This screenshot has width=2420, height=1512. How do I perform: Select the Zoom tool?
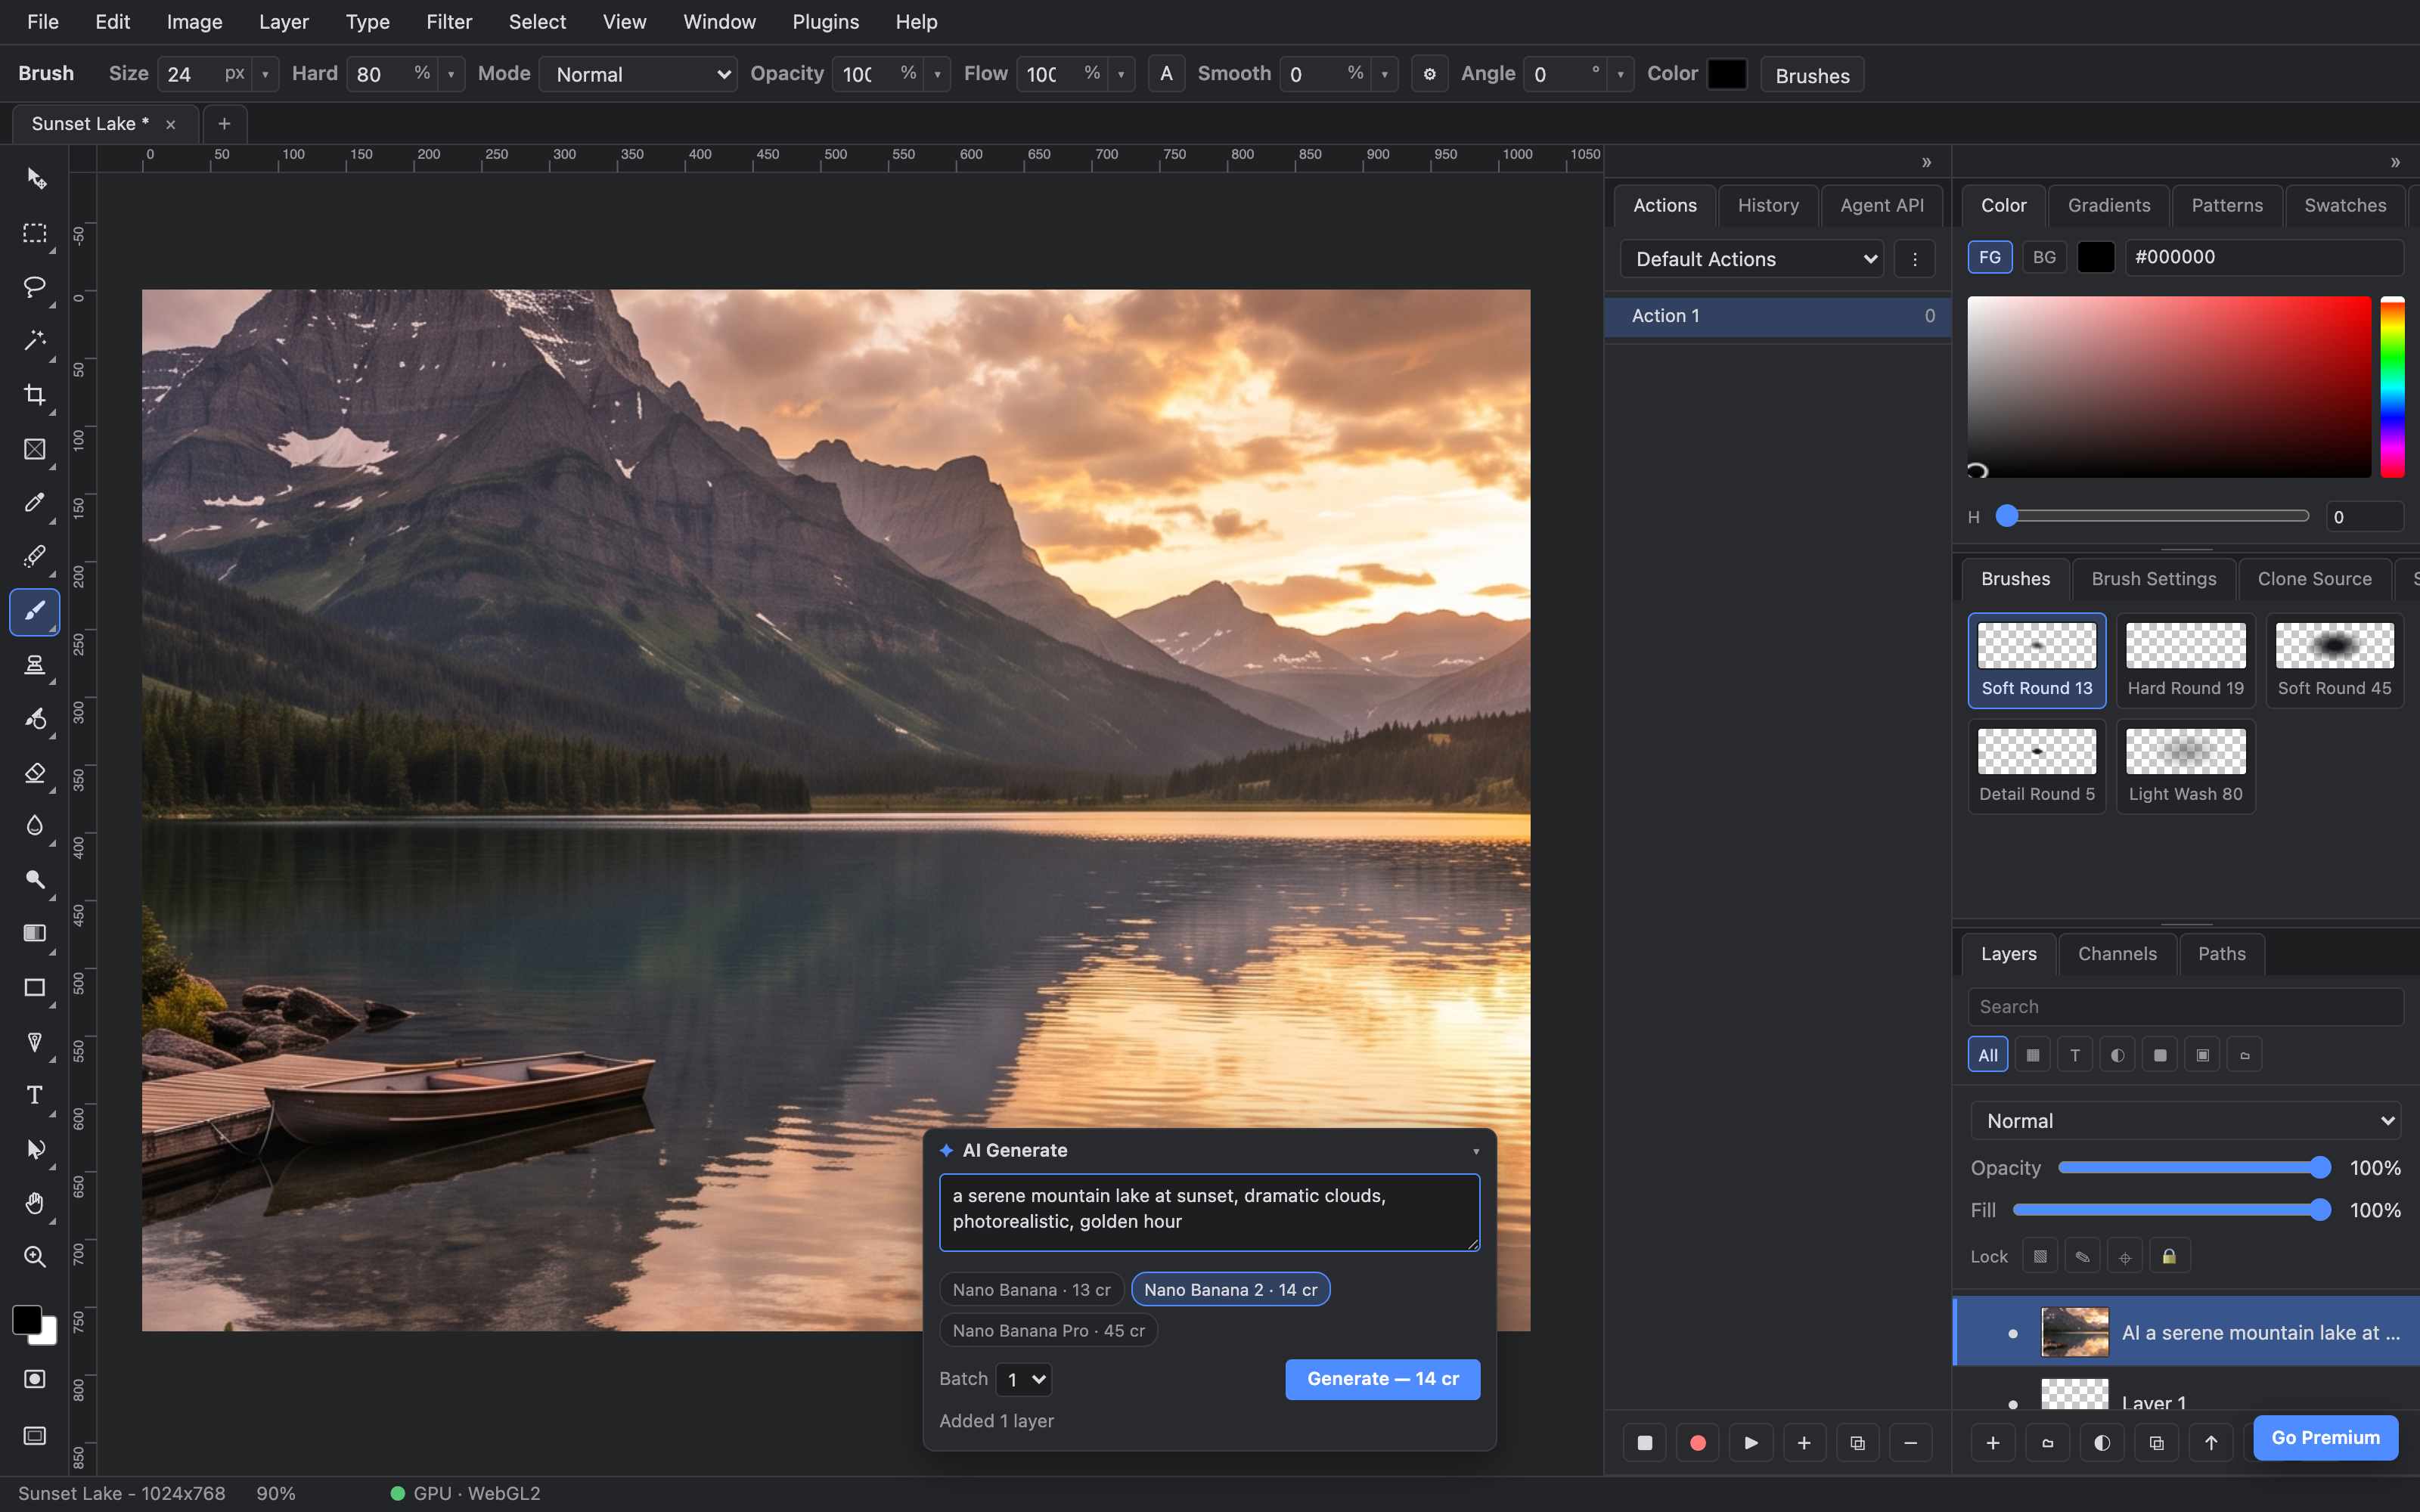click(35, 1257)
